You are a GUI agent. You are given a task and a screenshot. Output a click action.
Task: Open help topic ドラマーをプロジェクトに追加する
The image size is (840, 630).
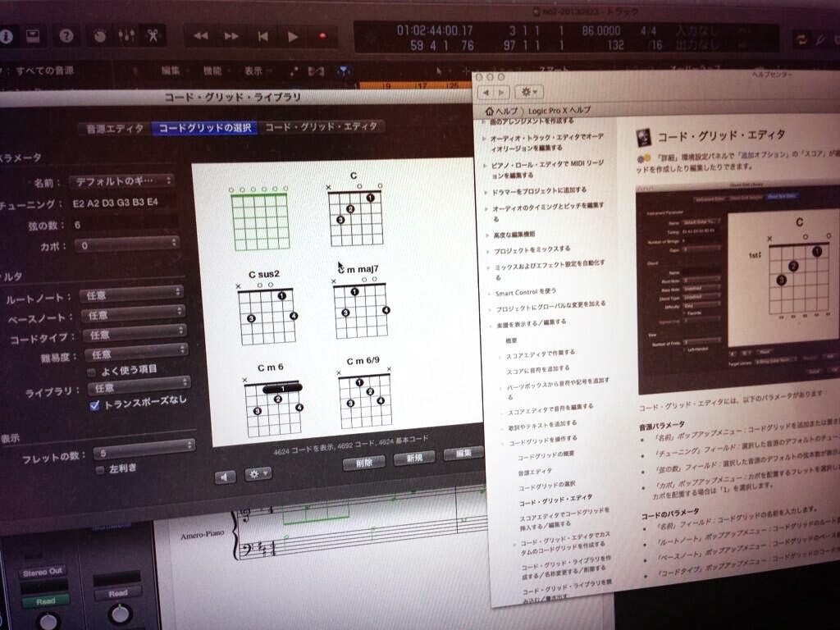pyautogui.click(x=539, y=190)
